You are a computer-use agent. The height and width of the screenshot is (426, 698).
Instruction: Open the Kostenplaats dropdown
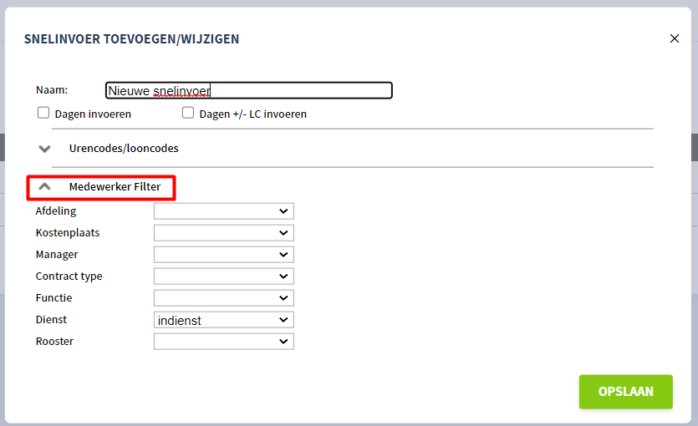point(224,233)
